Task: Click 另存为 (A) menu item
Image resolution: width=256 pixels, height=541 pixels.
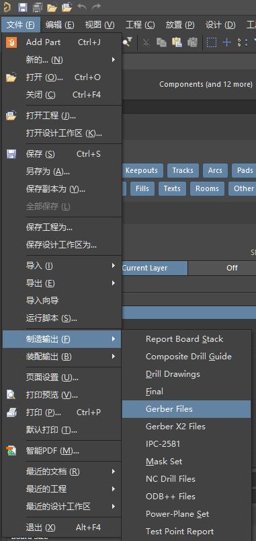Action: [62, 172]
